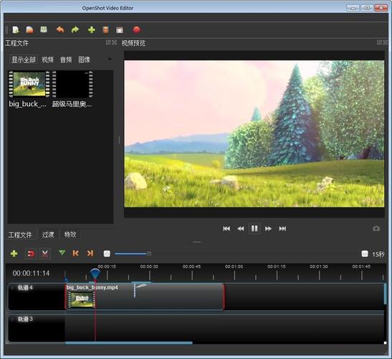392x359 pixels.
Task: Select the blue playhead marker on the ruler
Action: click(95, 274)
